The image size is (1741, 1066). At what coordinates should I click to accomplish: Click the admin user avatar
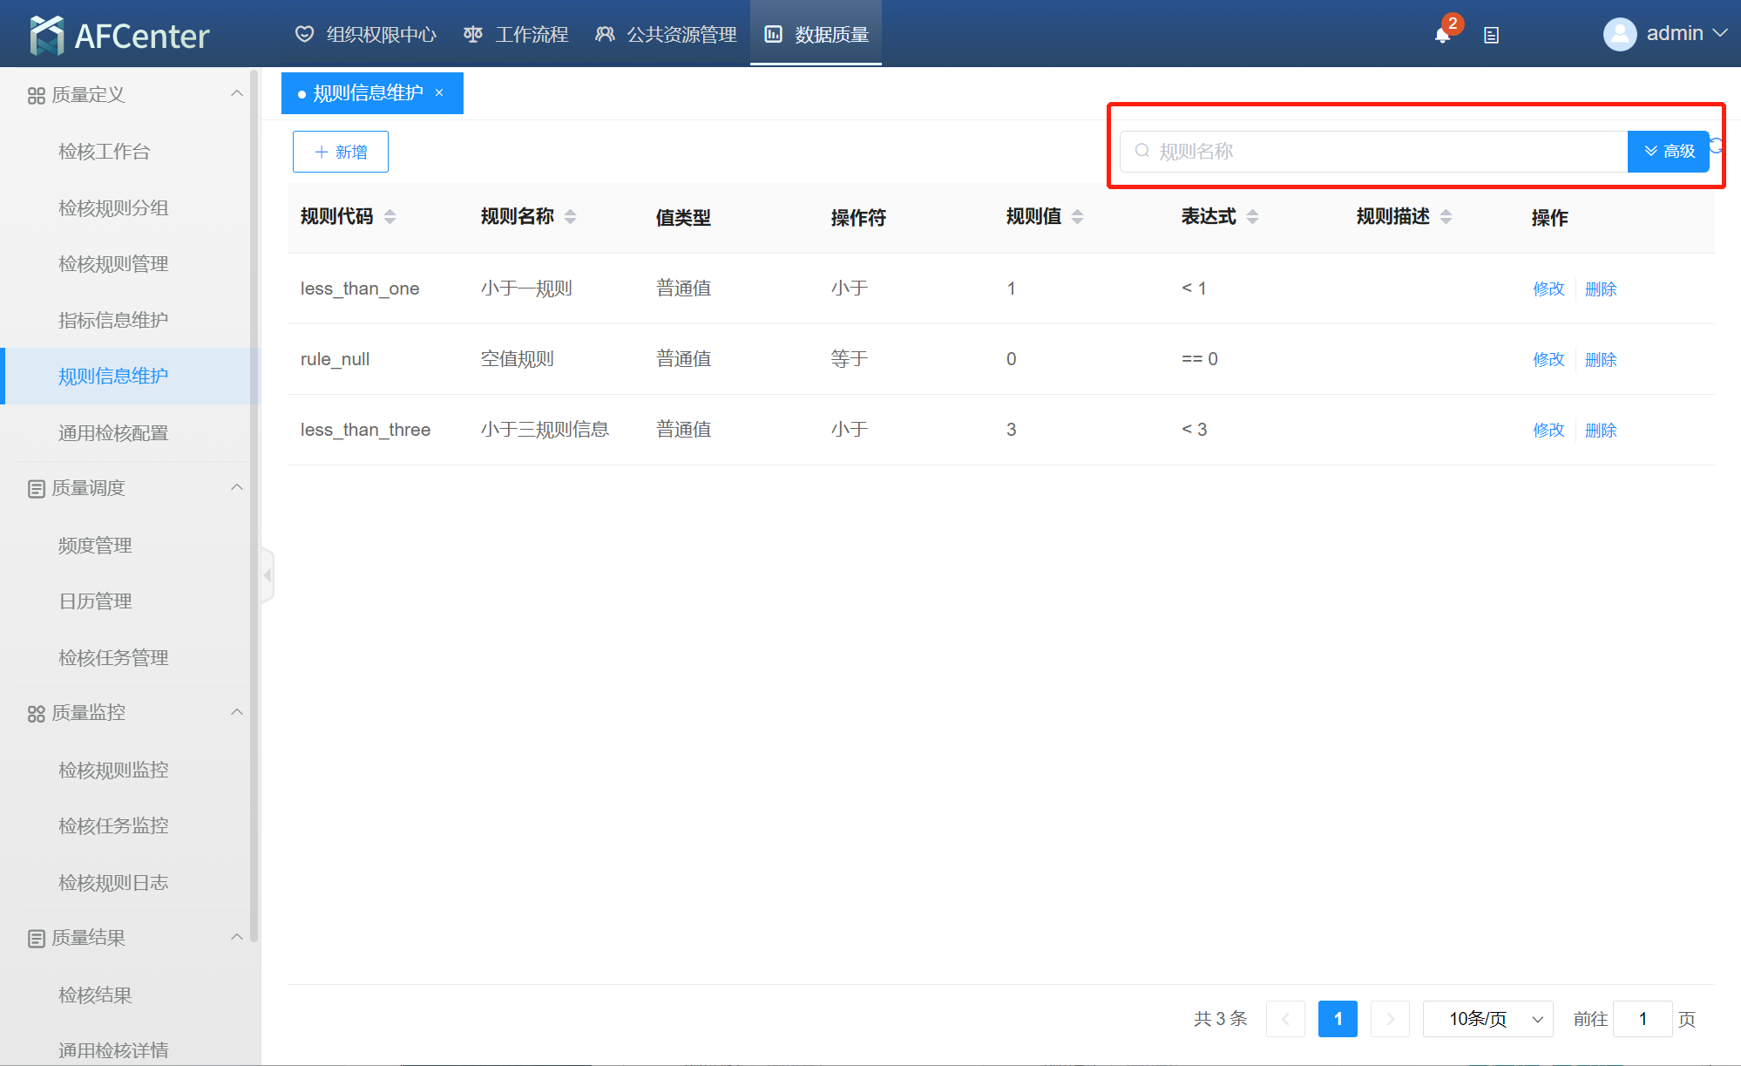pos(1619,34)
